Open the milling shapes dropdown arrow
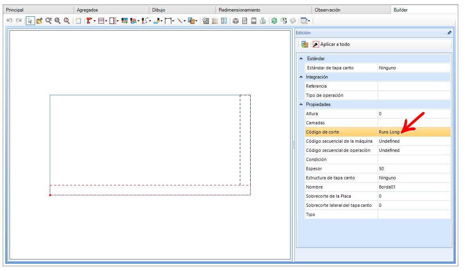 [139, 21]
